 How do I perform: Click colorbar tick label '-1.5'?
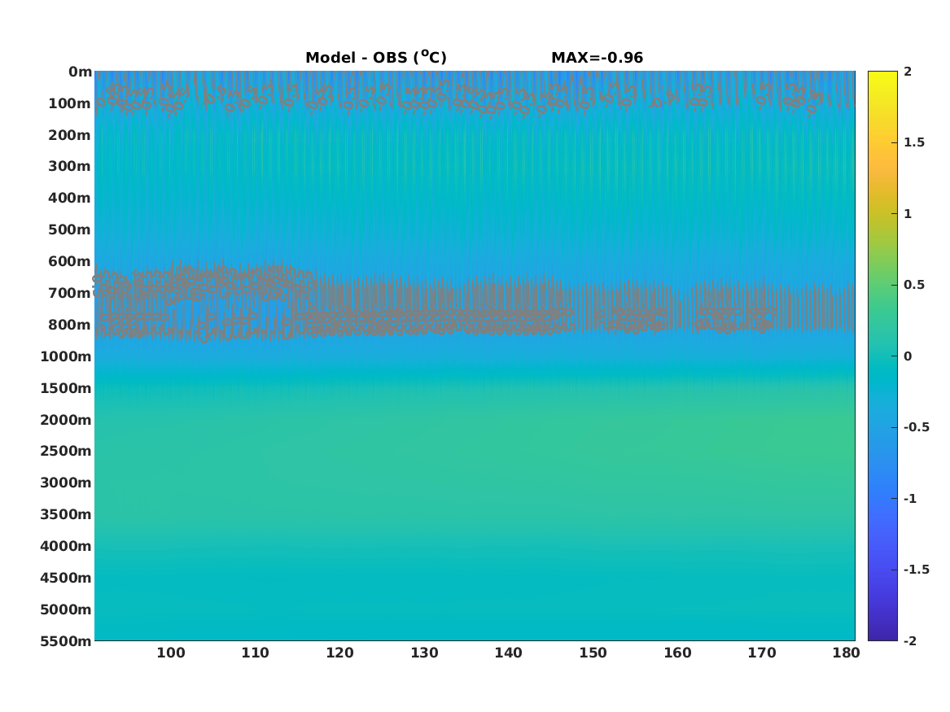click(x=916, y=569)
